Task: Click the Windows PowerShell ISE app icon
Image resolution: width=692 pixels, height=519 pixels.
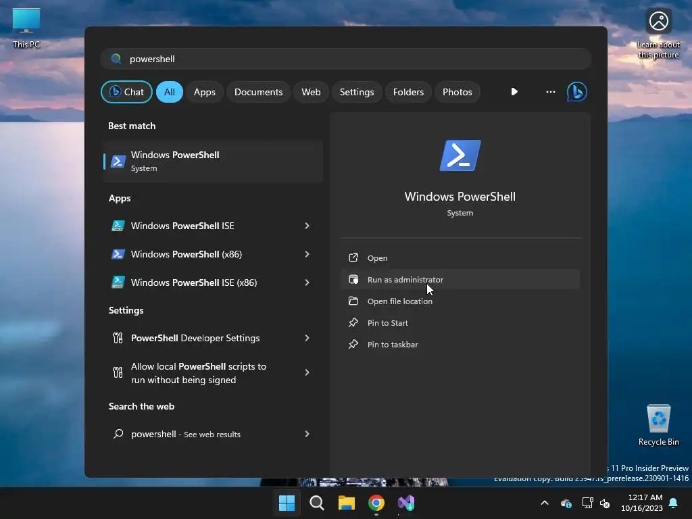Action: click(x=118, y=226)
